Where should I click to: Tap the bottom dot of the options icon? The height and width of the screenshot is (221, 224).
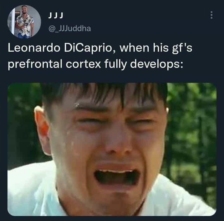click(212, 18)
